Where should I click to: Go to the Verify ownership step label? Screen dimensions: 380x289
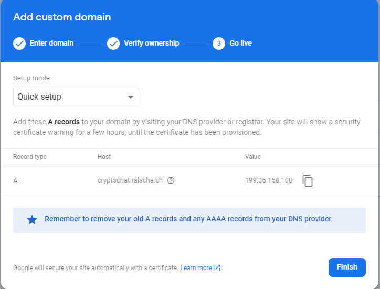[x=151, y=44]
